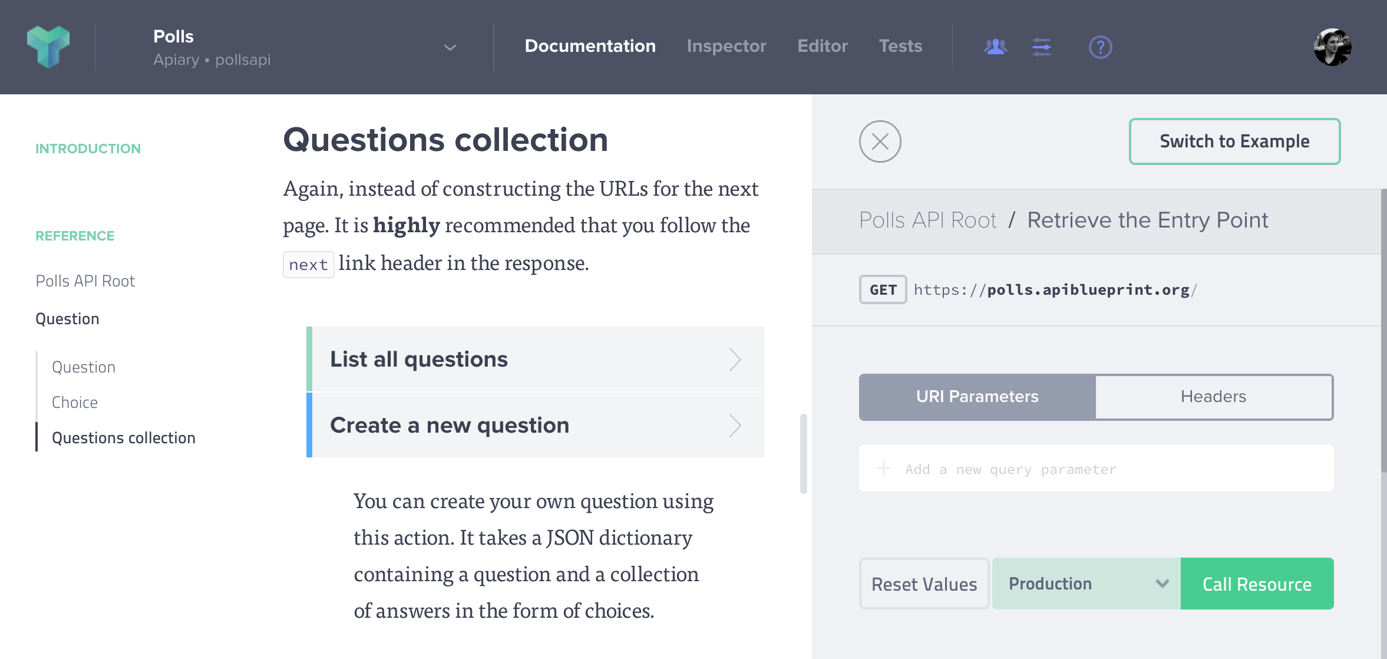Click the vertical scrollbar in the content area
The image size is (1387, 659).
803,454
